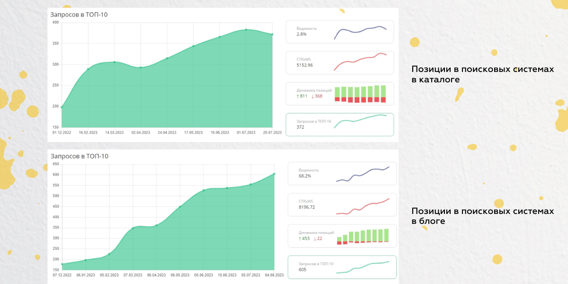Open the Динамика позиций card showing 453 up
This screenshot has width=568, height=284.
[x=342, y=236]
